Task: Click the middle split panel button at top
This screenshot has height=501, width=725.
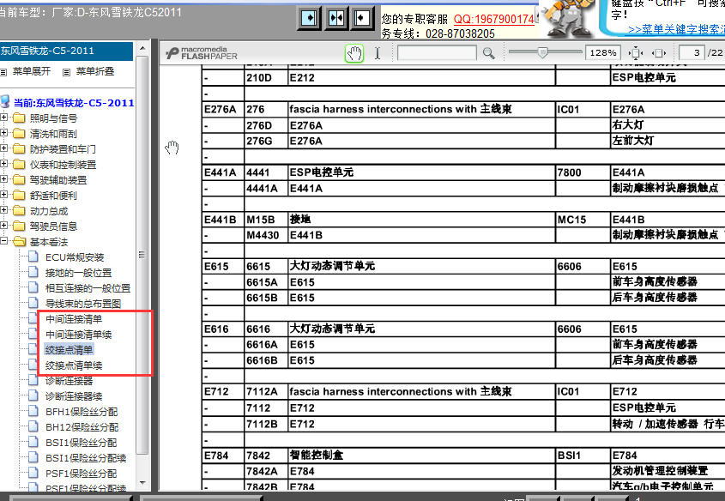Action: click(336, 19)
